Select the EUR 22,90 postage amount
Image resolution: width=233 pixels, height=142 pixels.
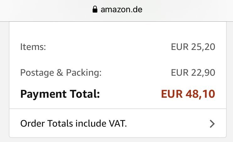193,73
